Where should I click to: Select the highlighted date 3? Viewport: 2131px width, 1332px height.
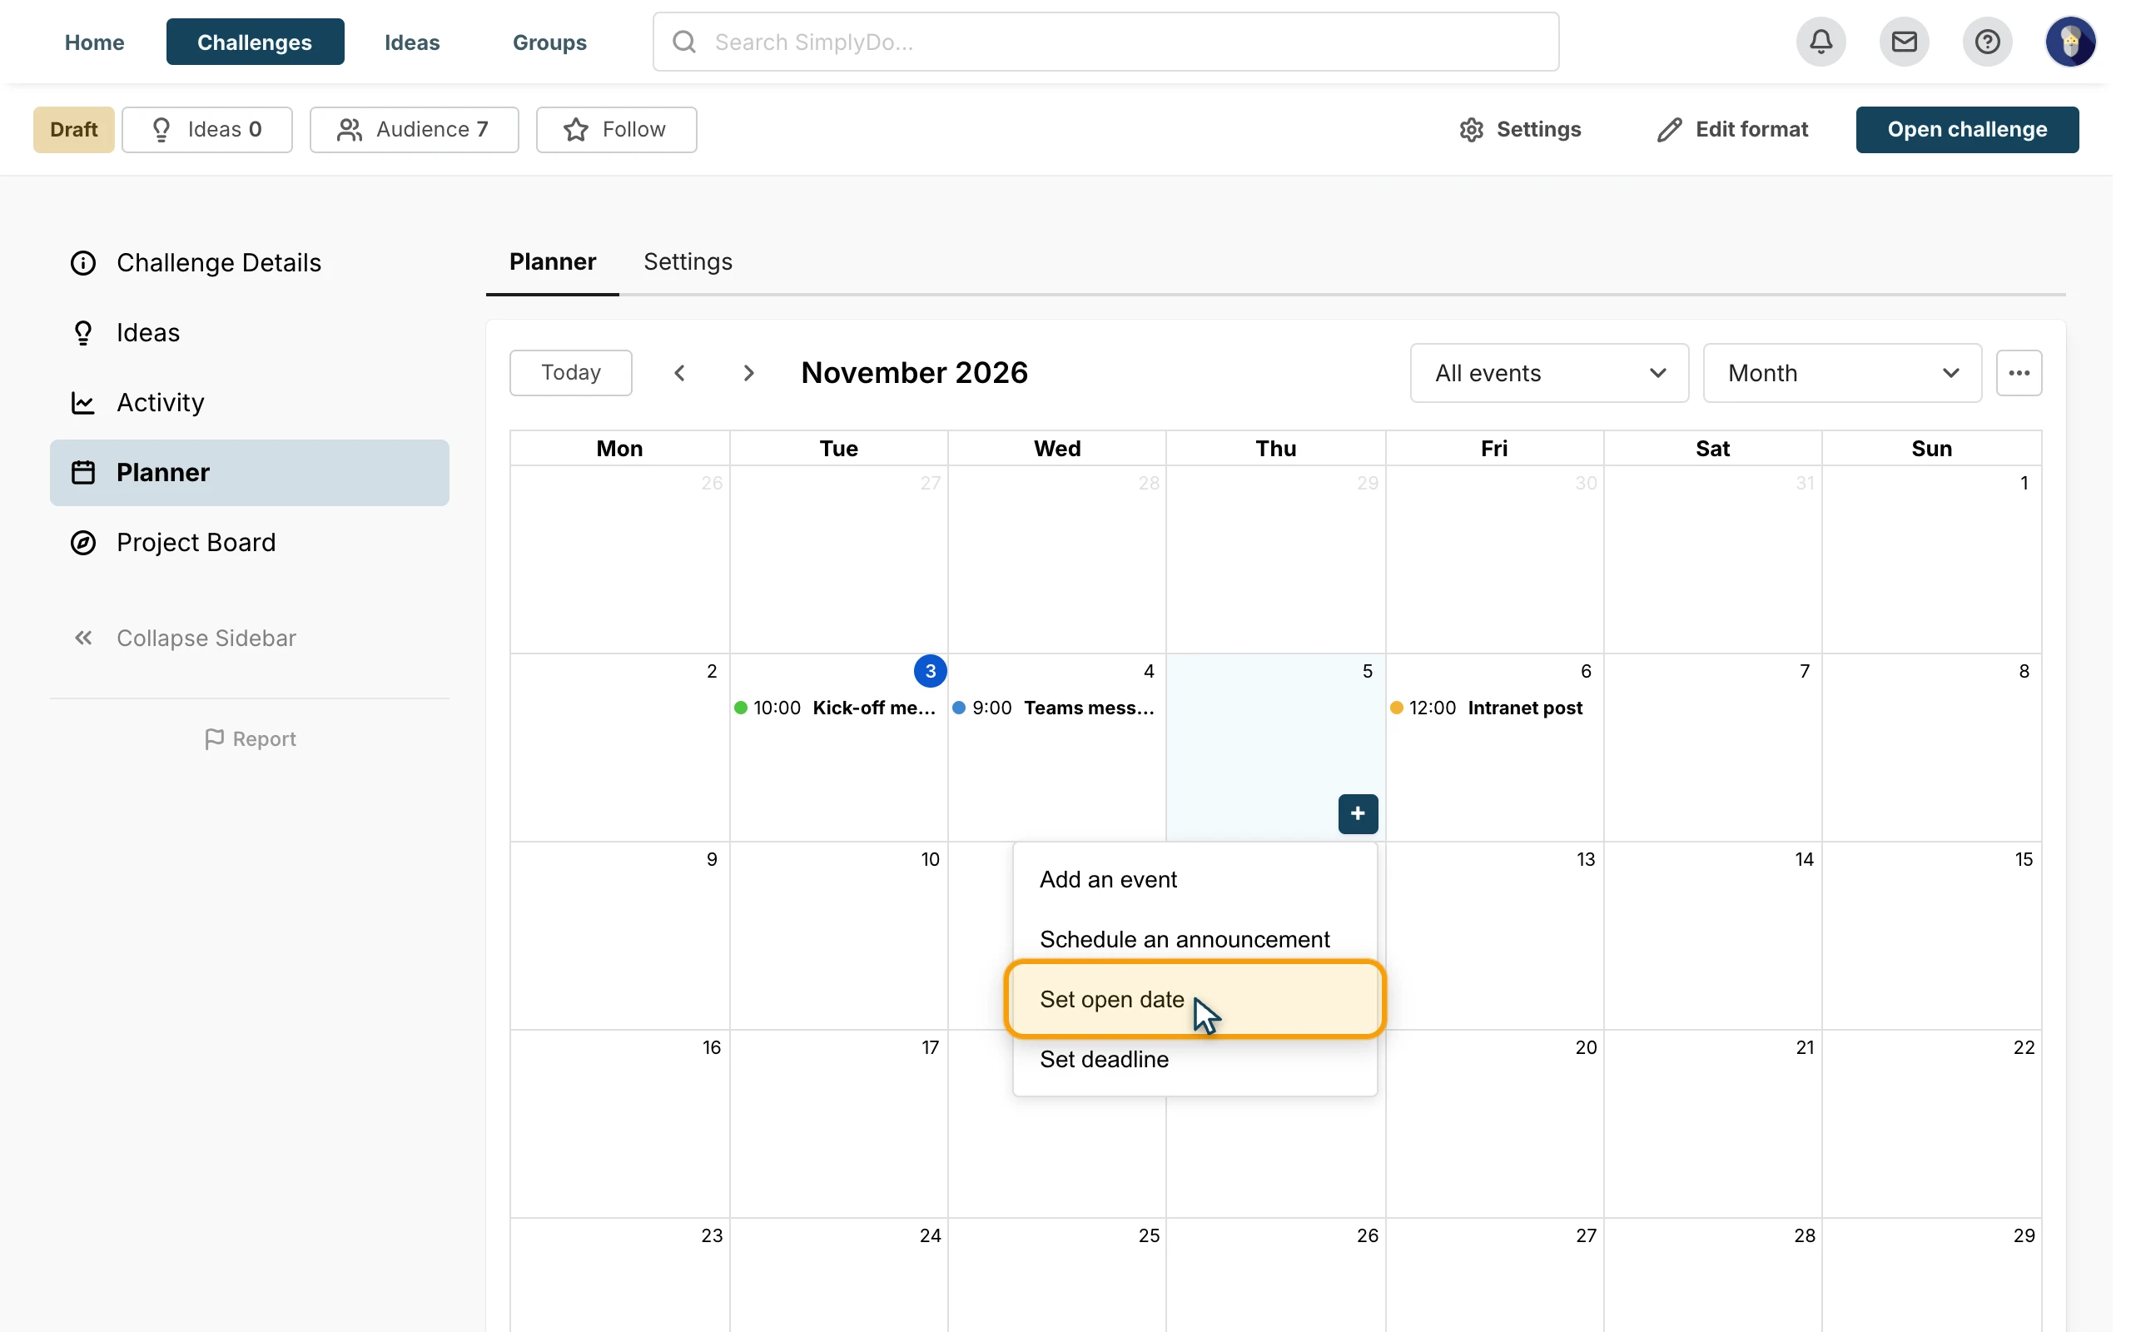click(x=930, y=671)
